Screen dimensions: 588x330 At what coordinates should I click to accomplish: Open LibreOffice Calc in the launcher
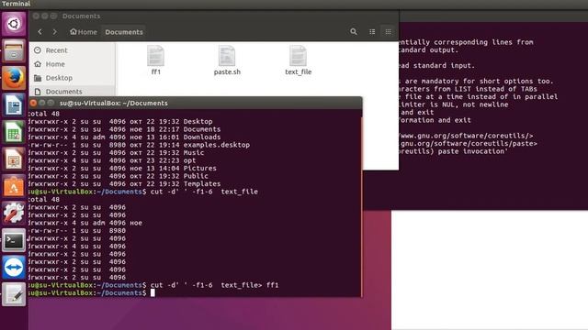(14, 132)
